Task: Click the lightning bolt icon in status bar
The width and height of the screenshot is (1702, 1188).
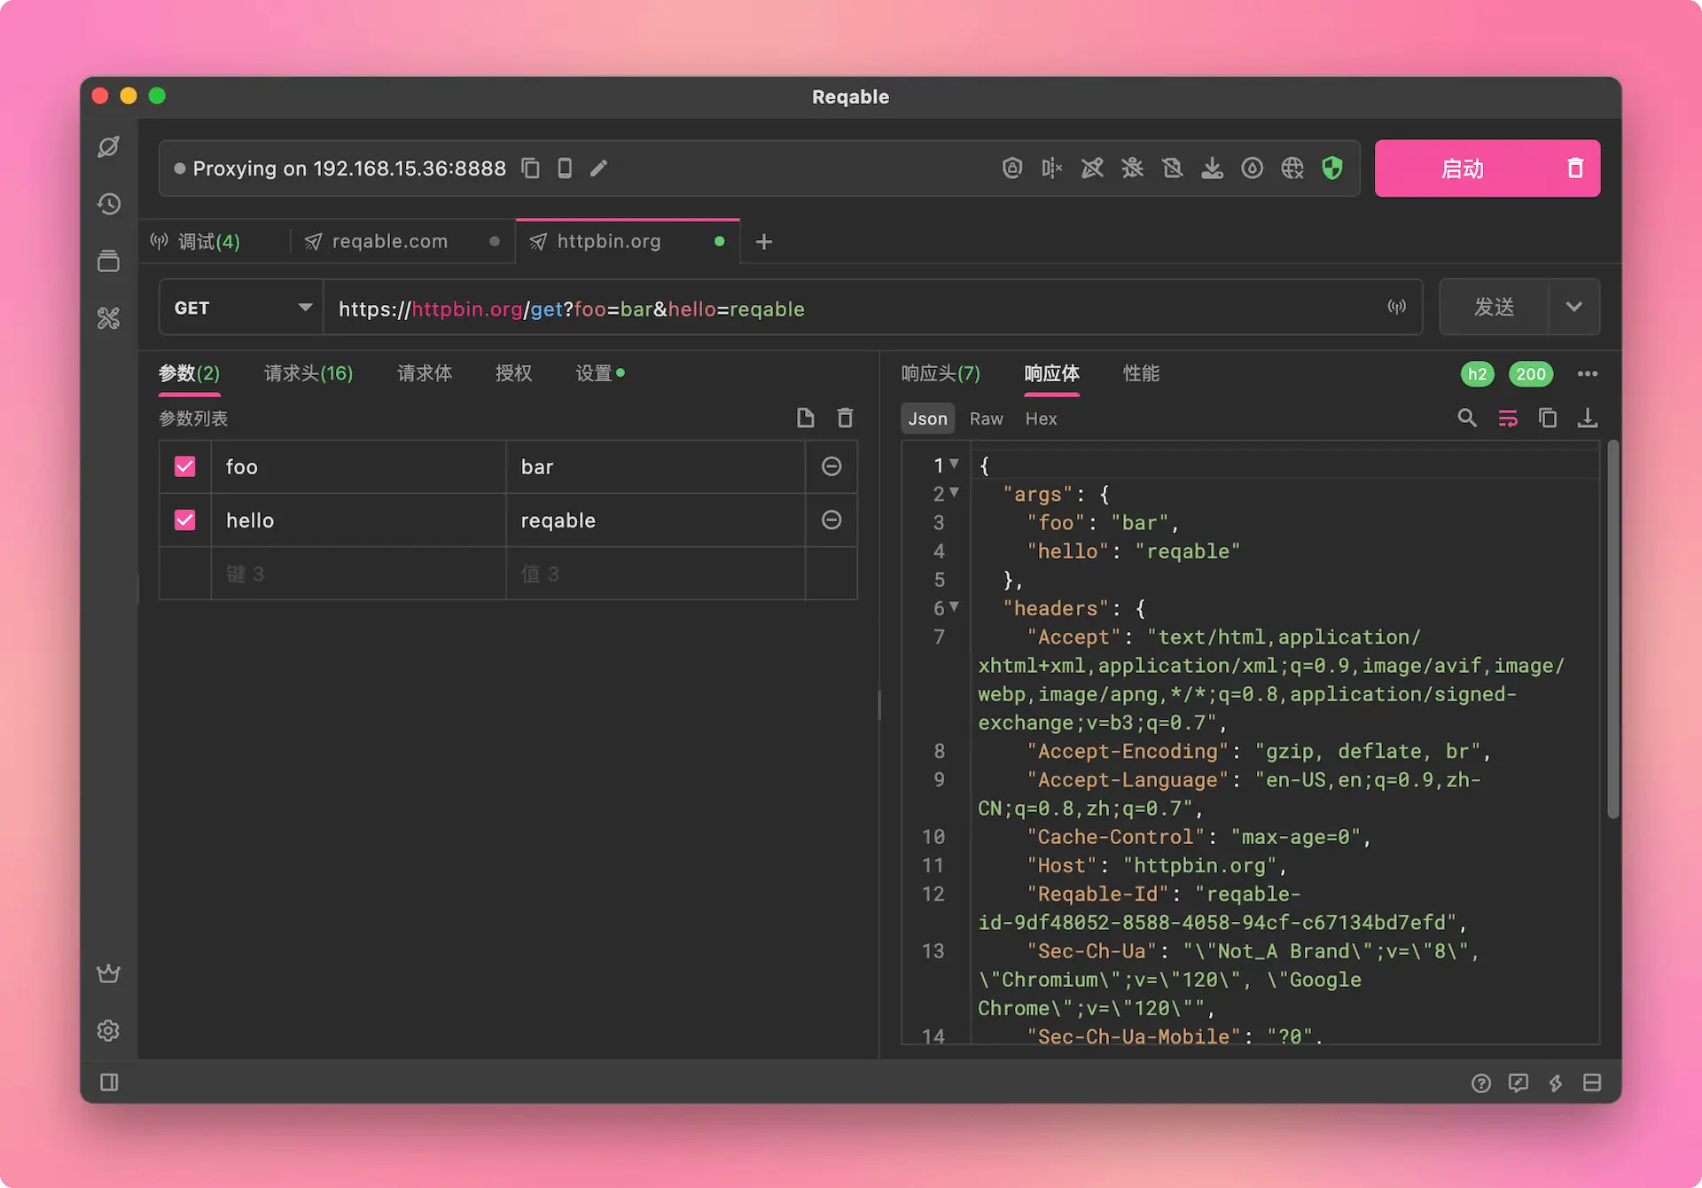Action: (1556, 1082)
